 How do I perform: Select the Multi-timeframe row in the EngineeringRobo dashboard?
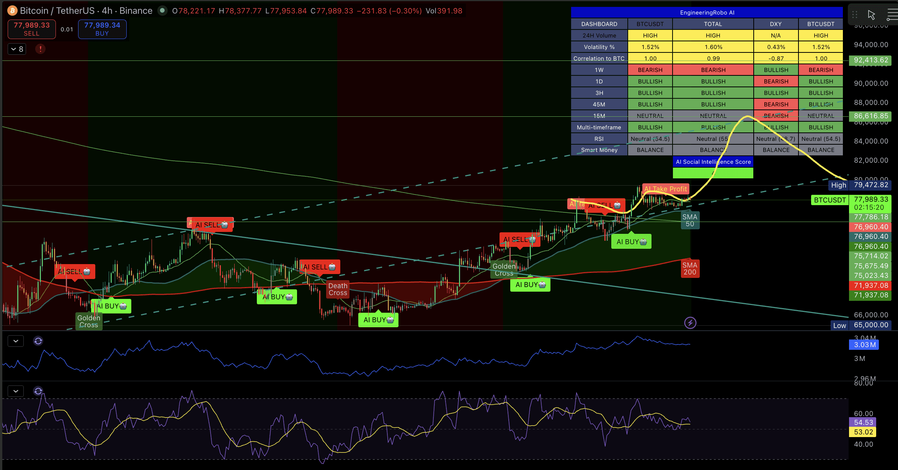click(x=599, y=127)
